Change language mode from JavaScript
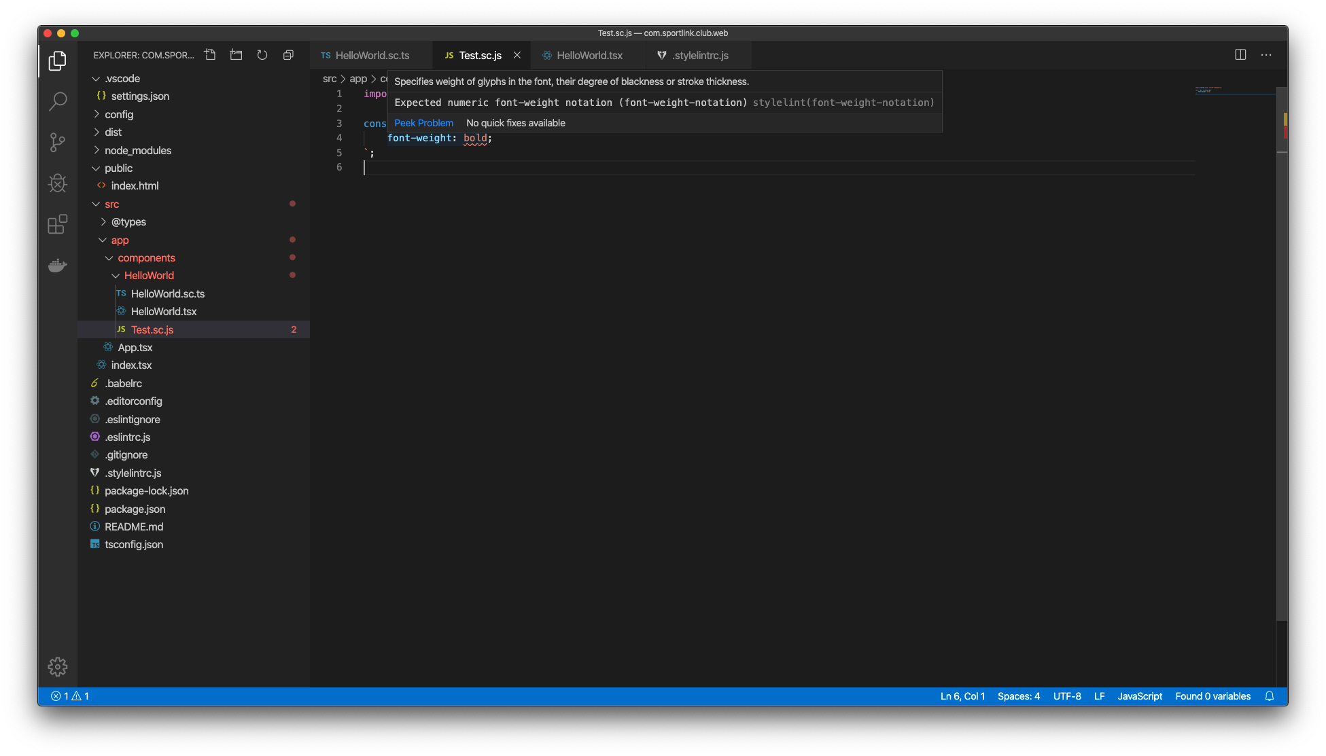Screen dimensions: 1326x756 (x=1139, y=696)
